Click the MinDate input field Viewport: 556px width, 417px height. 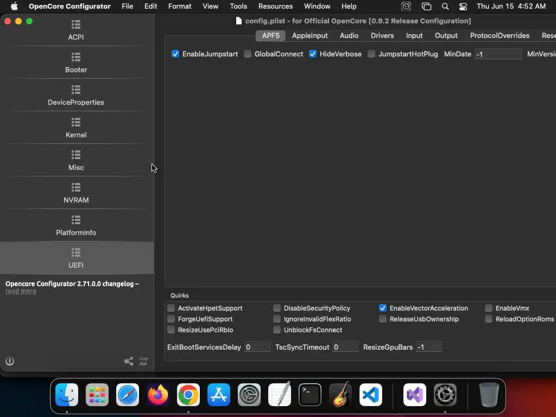click(498, 54)
